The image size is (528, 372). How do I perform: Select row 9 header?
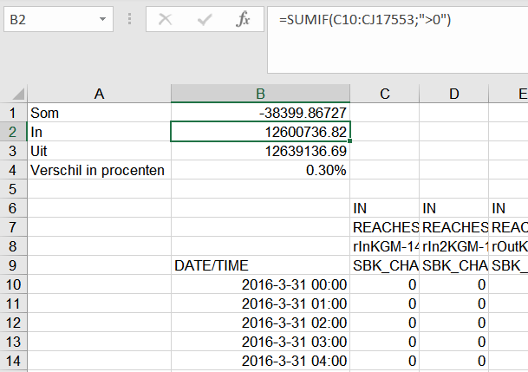point(13,264)
